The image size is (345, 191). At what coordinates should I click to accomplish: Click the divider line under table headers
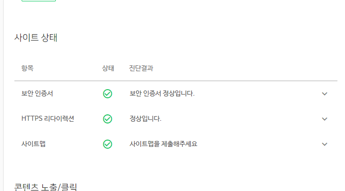176,81
